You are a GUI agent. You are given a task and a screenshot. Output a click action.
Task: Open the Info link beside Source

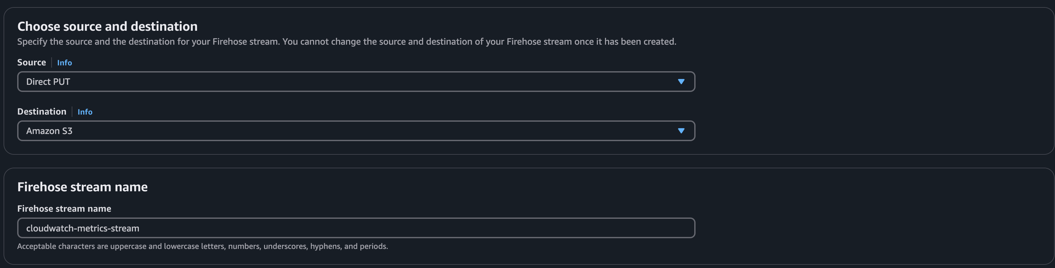coord(64,62)
